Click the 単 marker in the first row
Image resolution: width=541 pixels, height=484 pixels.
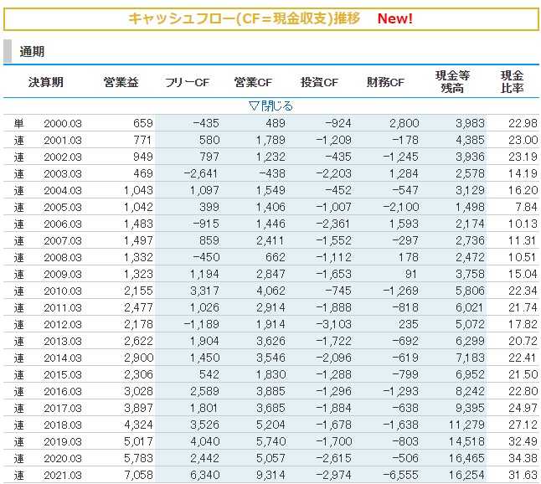click(18, 124)
